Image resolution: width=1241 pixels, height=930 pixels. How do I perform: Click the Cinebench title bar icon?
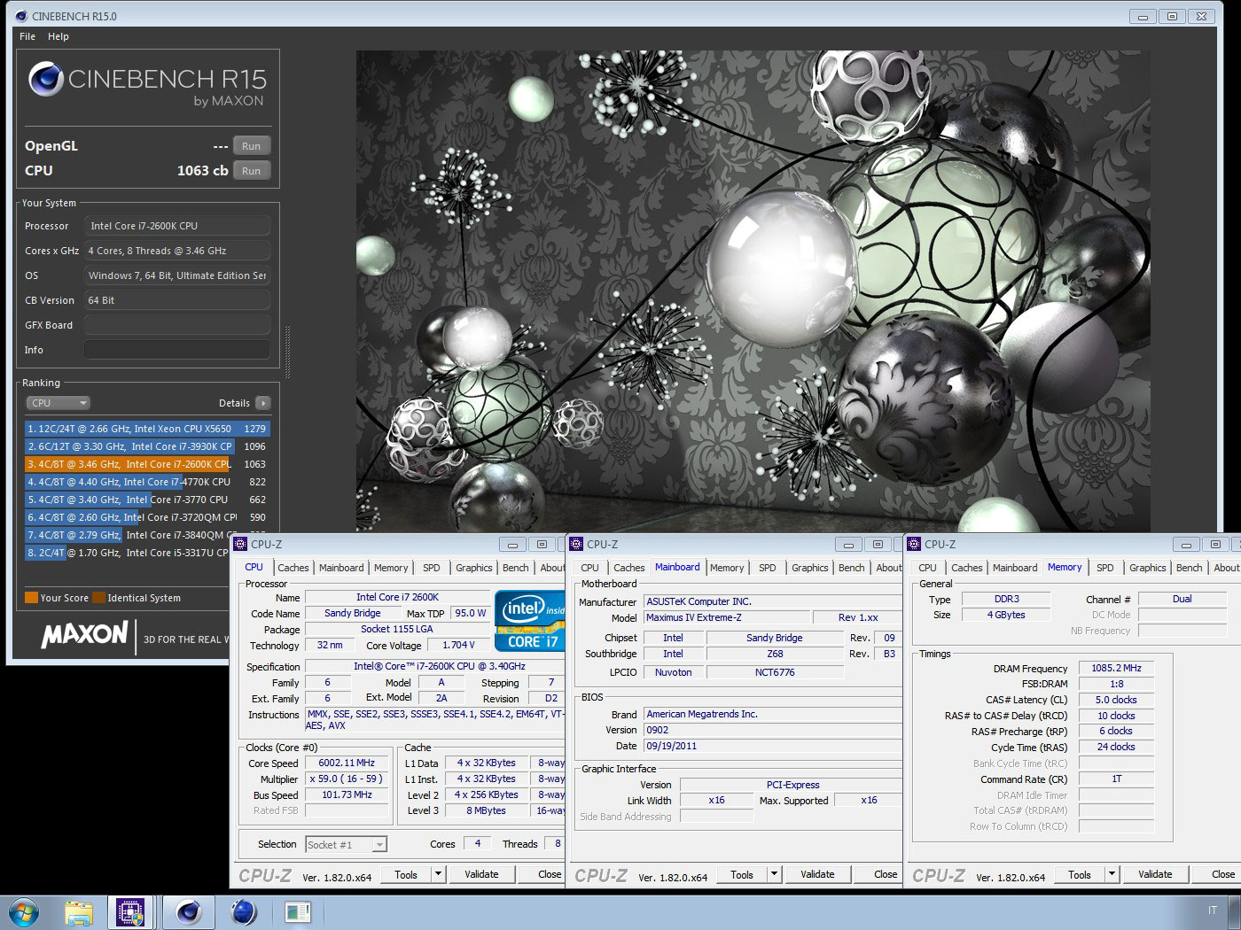click(x=20, y=16)
